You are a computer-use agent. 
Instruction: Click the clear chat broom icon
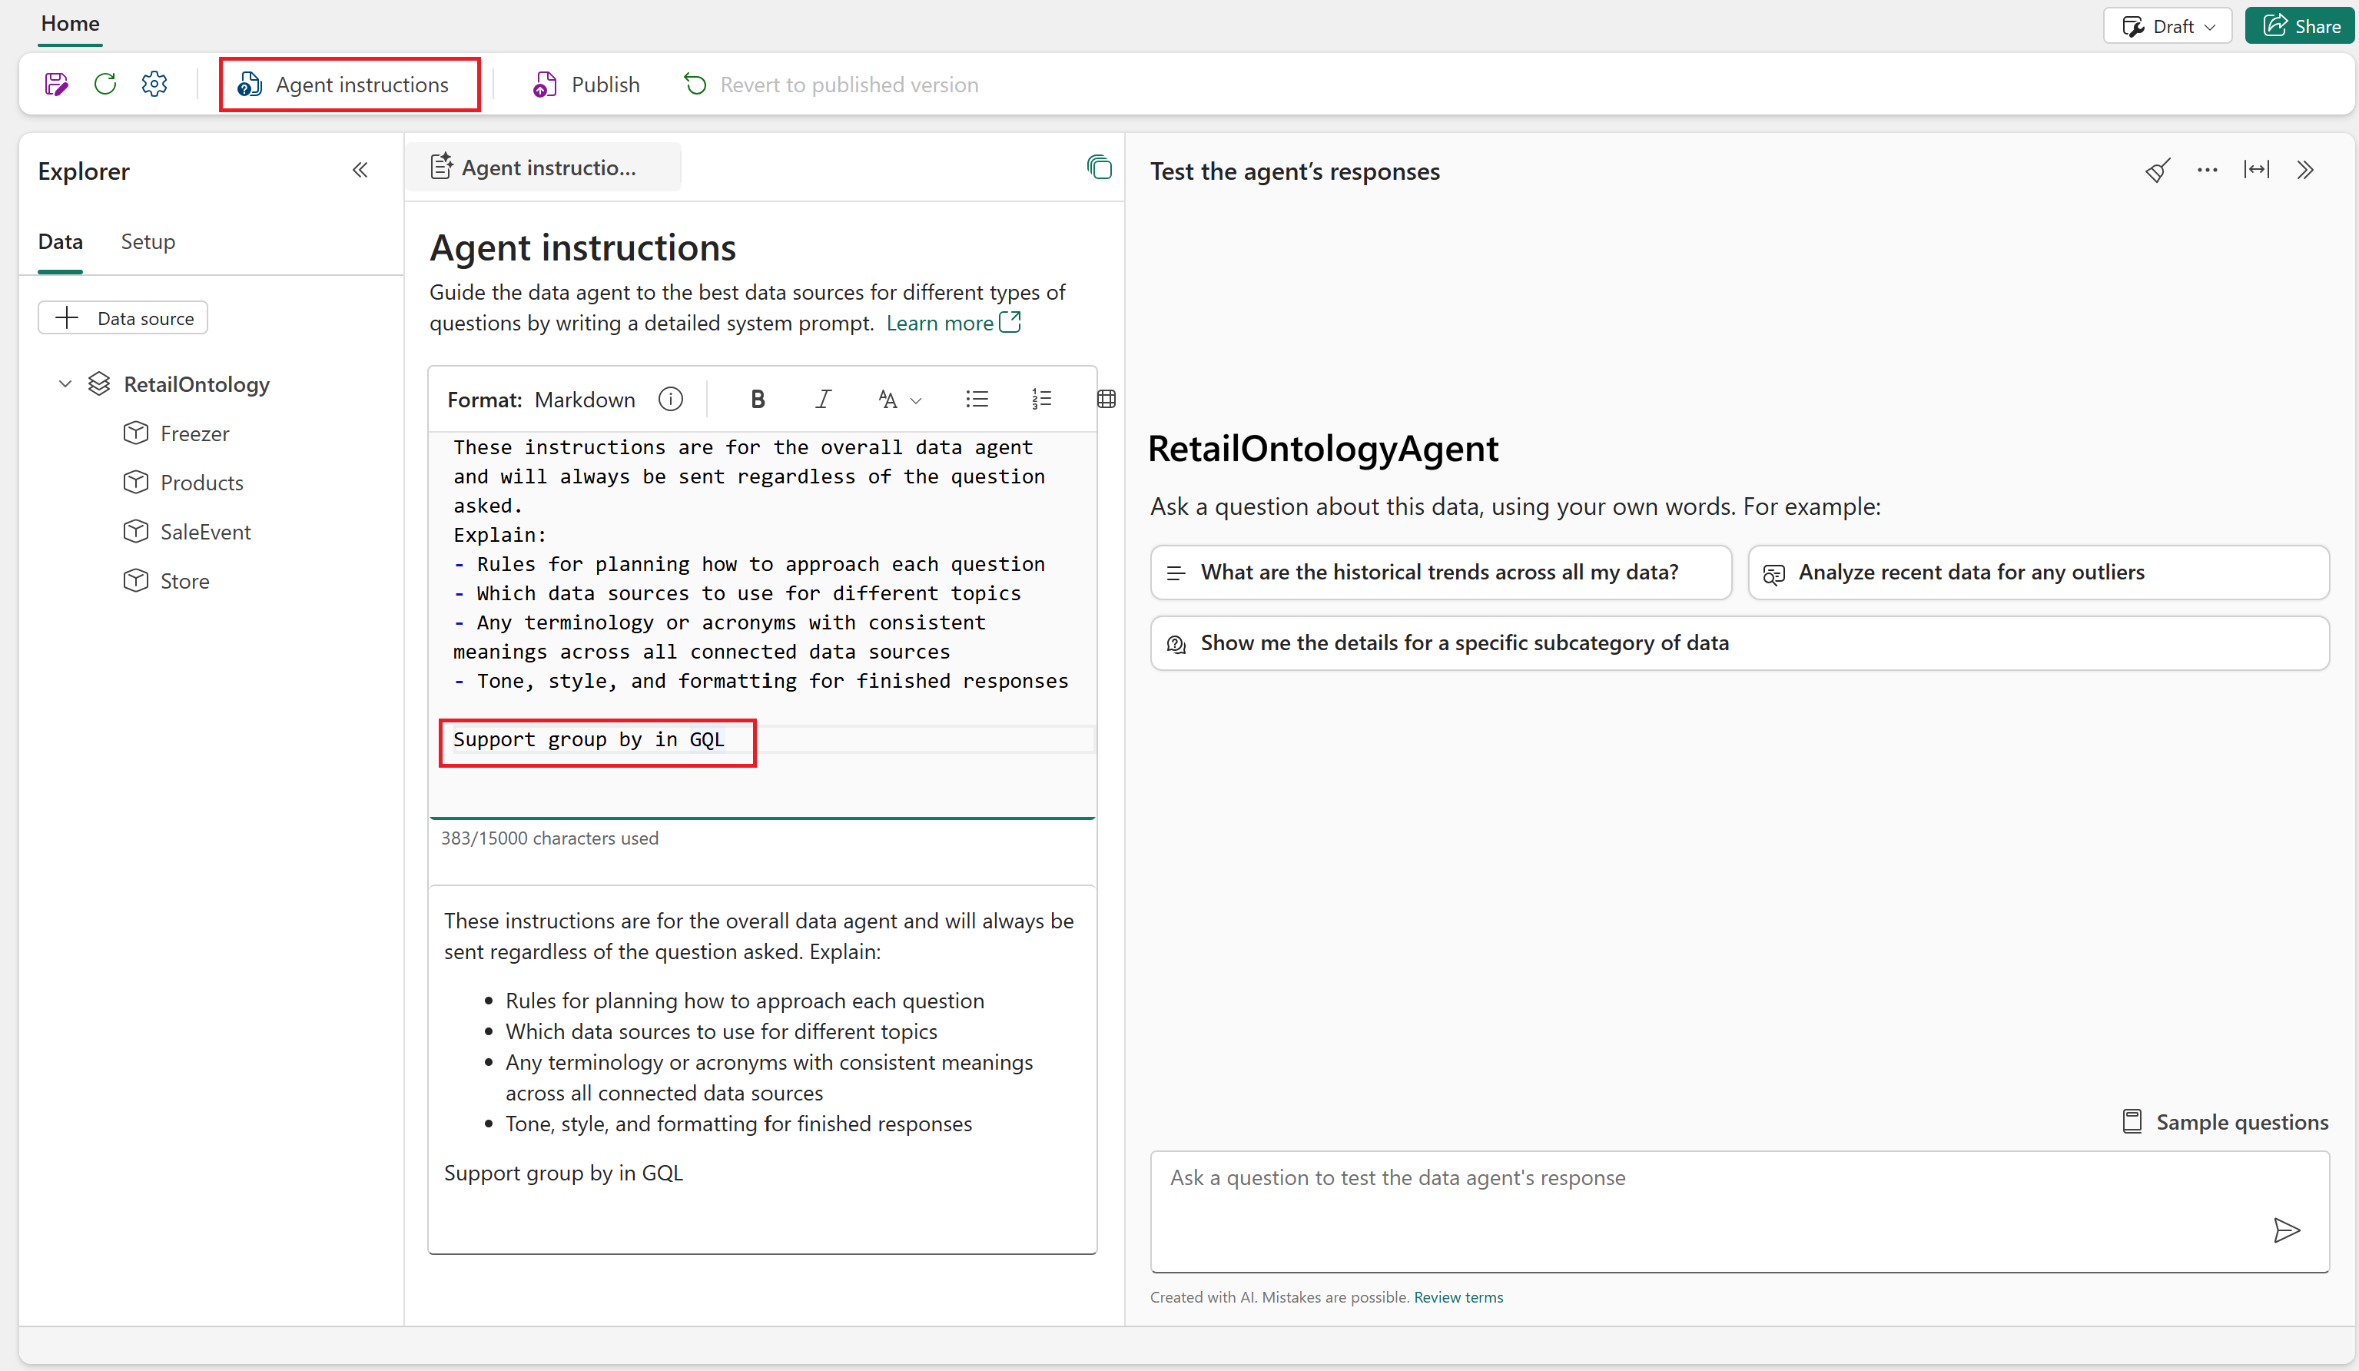pos(2157,171)
